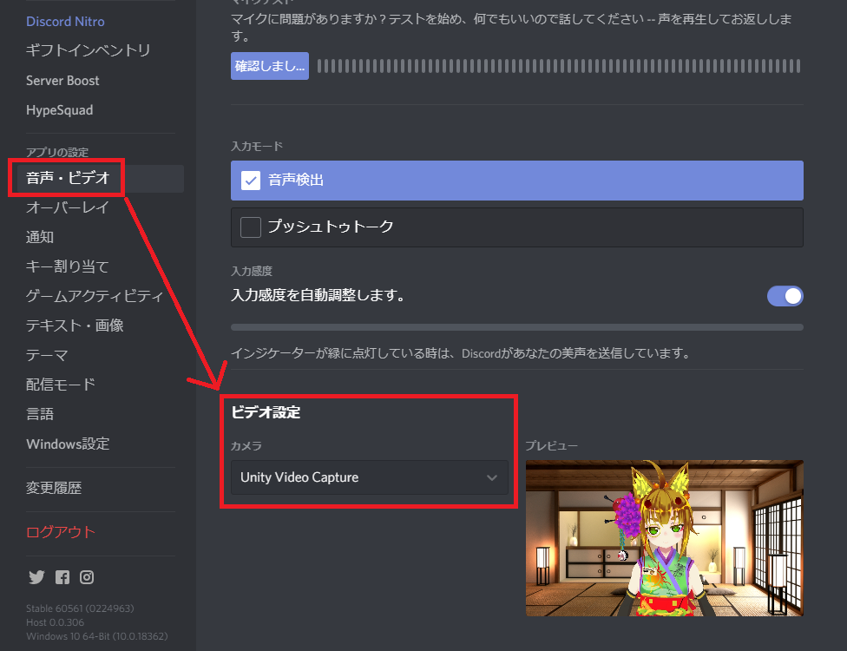Open 変更履歴 change log

coord(54,488)
